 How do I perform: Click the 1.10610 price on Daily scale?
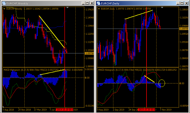click(184, 9)
